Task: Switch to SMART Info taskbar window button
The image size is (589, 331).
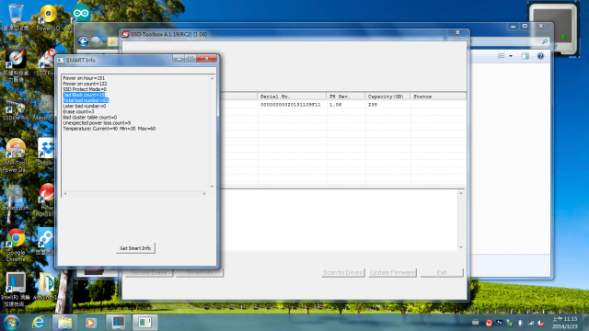Action: tap(144, 323)
